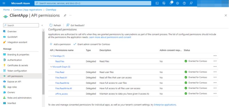Open ellipsis menu for ClientApp group row
The image size is (229, 107).
coord(215,56)
